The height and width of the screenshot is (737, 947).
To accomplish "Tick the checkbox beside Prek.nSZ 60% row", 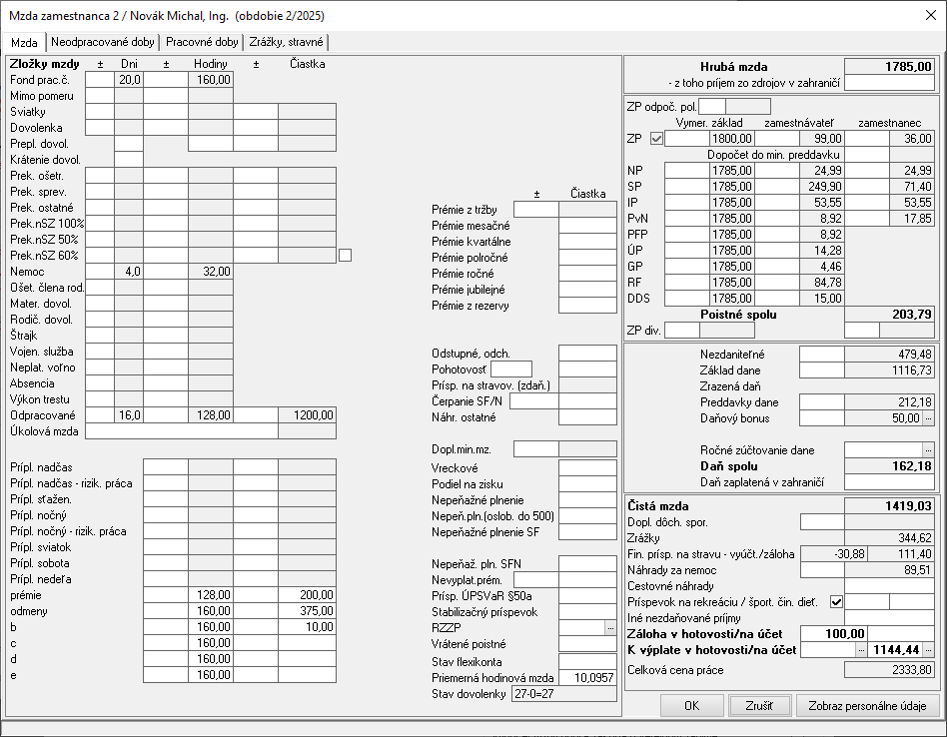I will coord(346,255).
